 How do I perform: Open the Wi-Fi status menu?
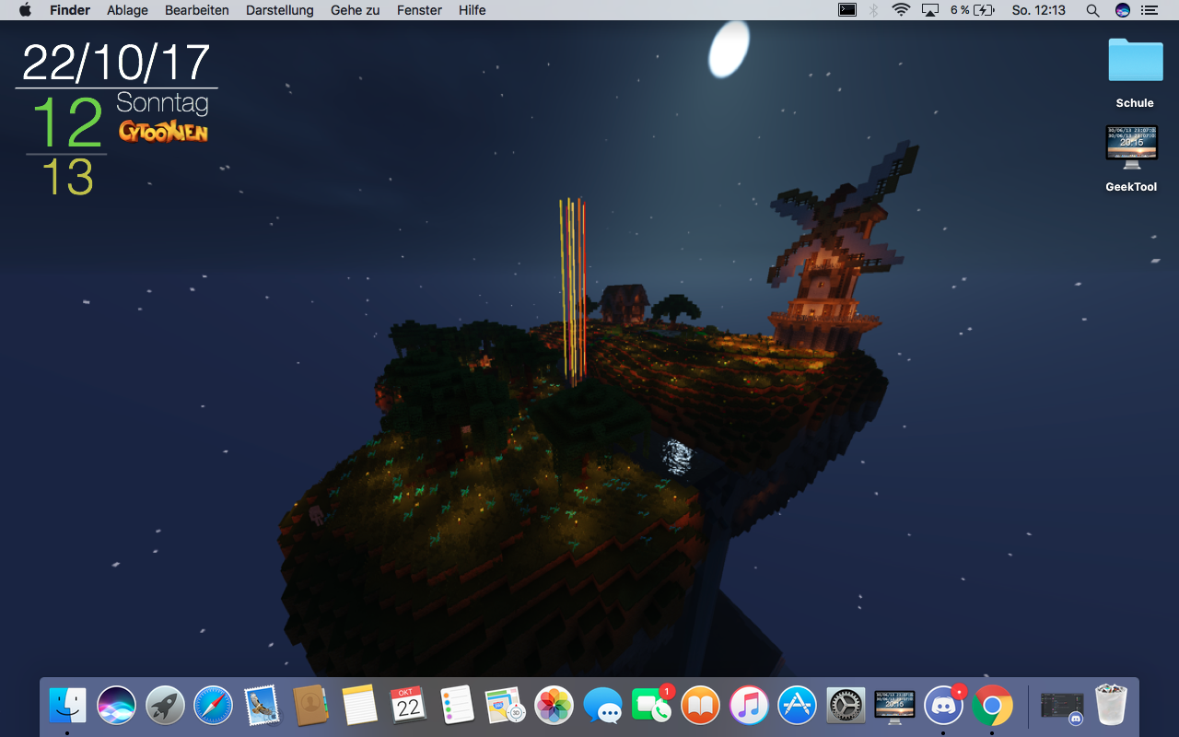[901, 10]
